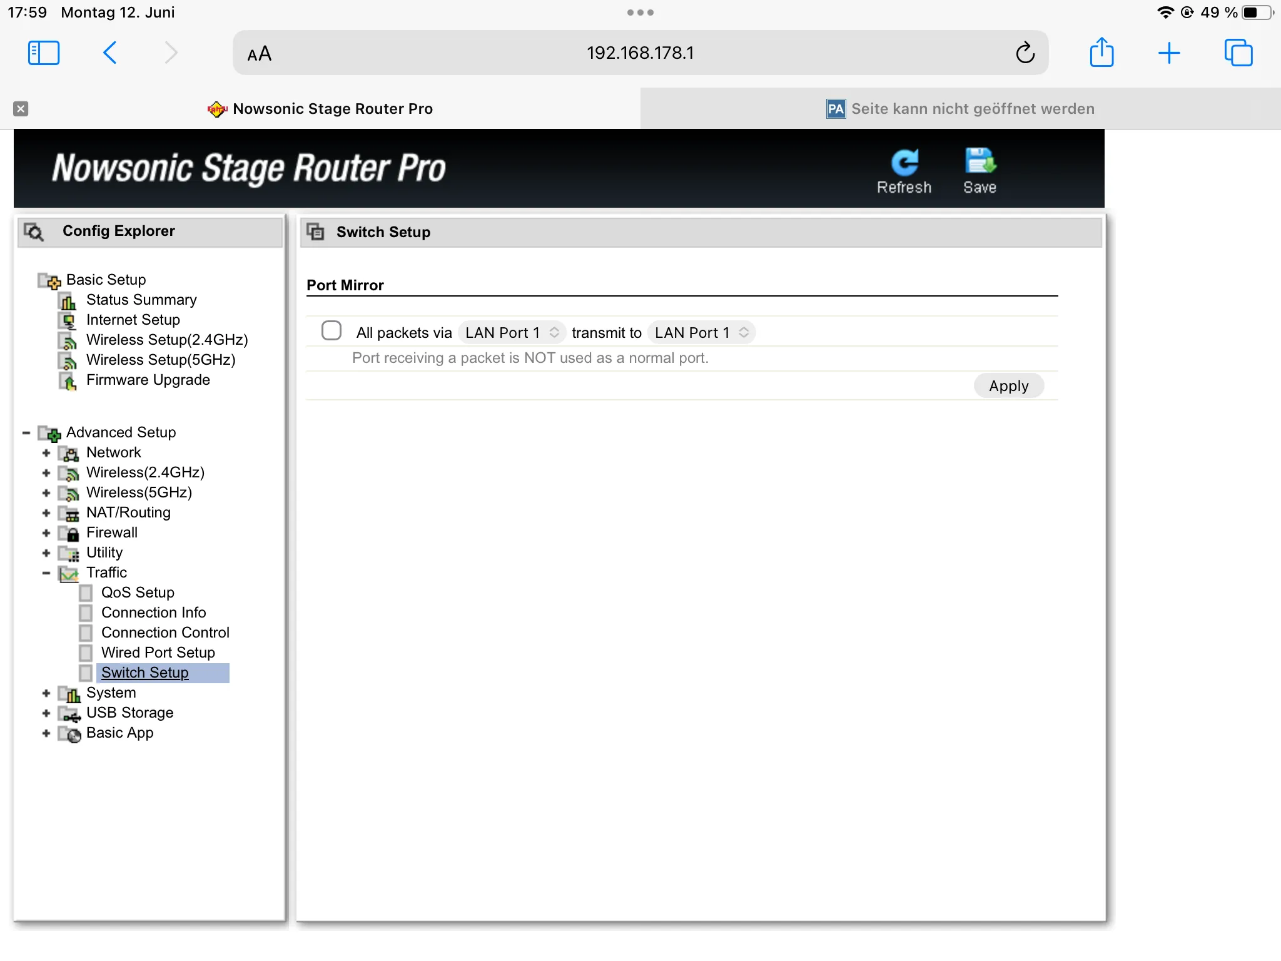Expand the Firewall tree node
This screenshot has height=961, width=1281.
tap(46, 533)
